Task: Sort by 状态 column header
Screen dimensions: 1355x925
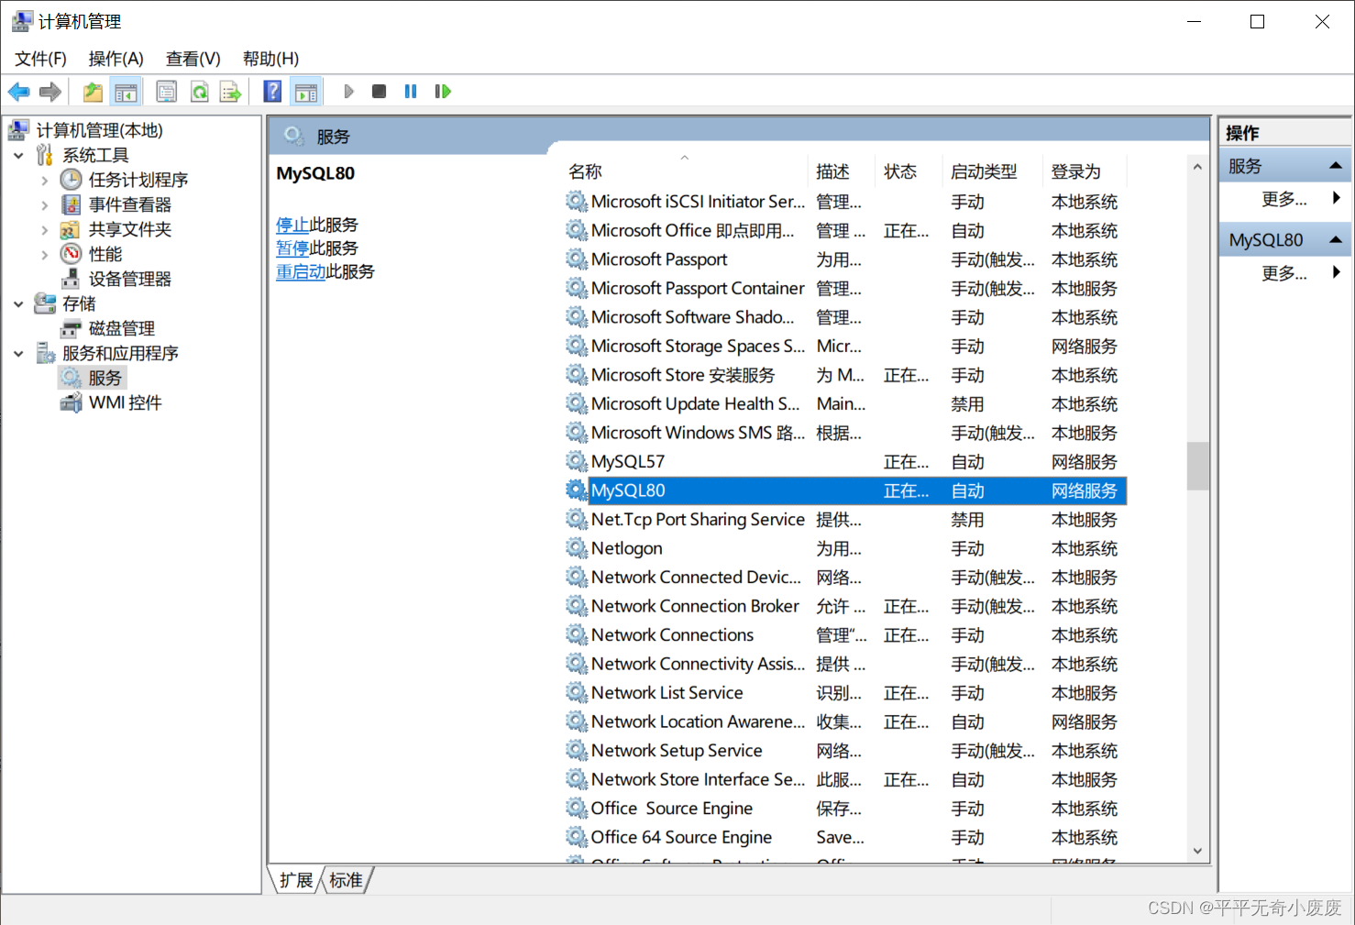Action: [909, 171]
